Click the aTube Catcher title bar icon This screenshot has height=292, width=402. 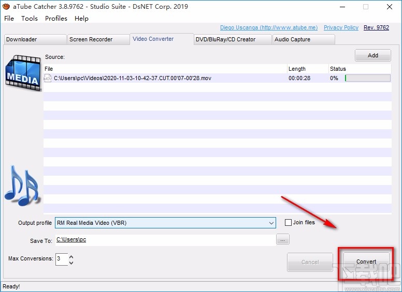tap(6, 7)
